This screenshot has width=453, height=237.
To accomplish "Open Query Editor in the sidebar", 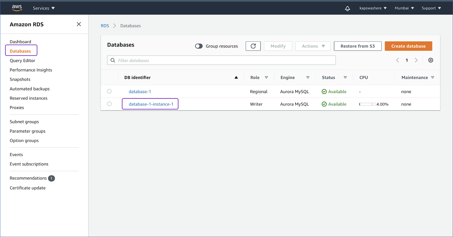I will [23, 61].
